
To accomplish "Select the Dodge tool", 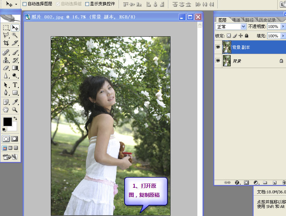I will (x=15, y=75).
